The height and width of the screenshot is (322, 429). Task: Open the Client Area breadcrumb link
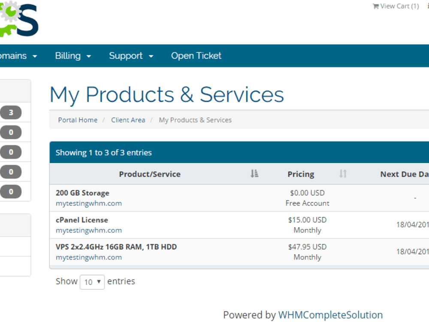[x=128, y=120]
